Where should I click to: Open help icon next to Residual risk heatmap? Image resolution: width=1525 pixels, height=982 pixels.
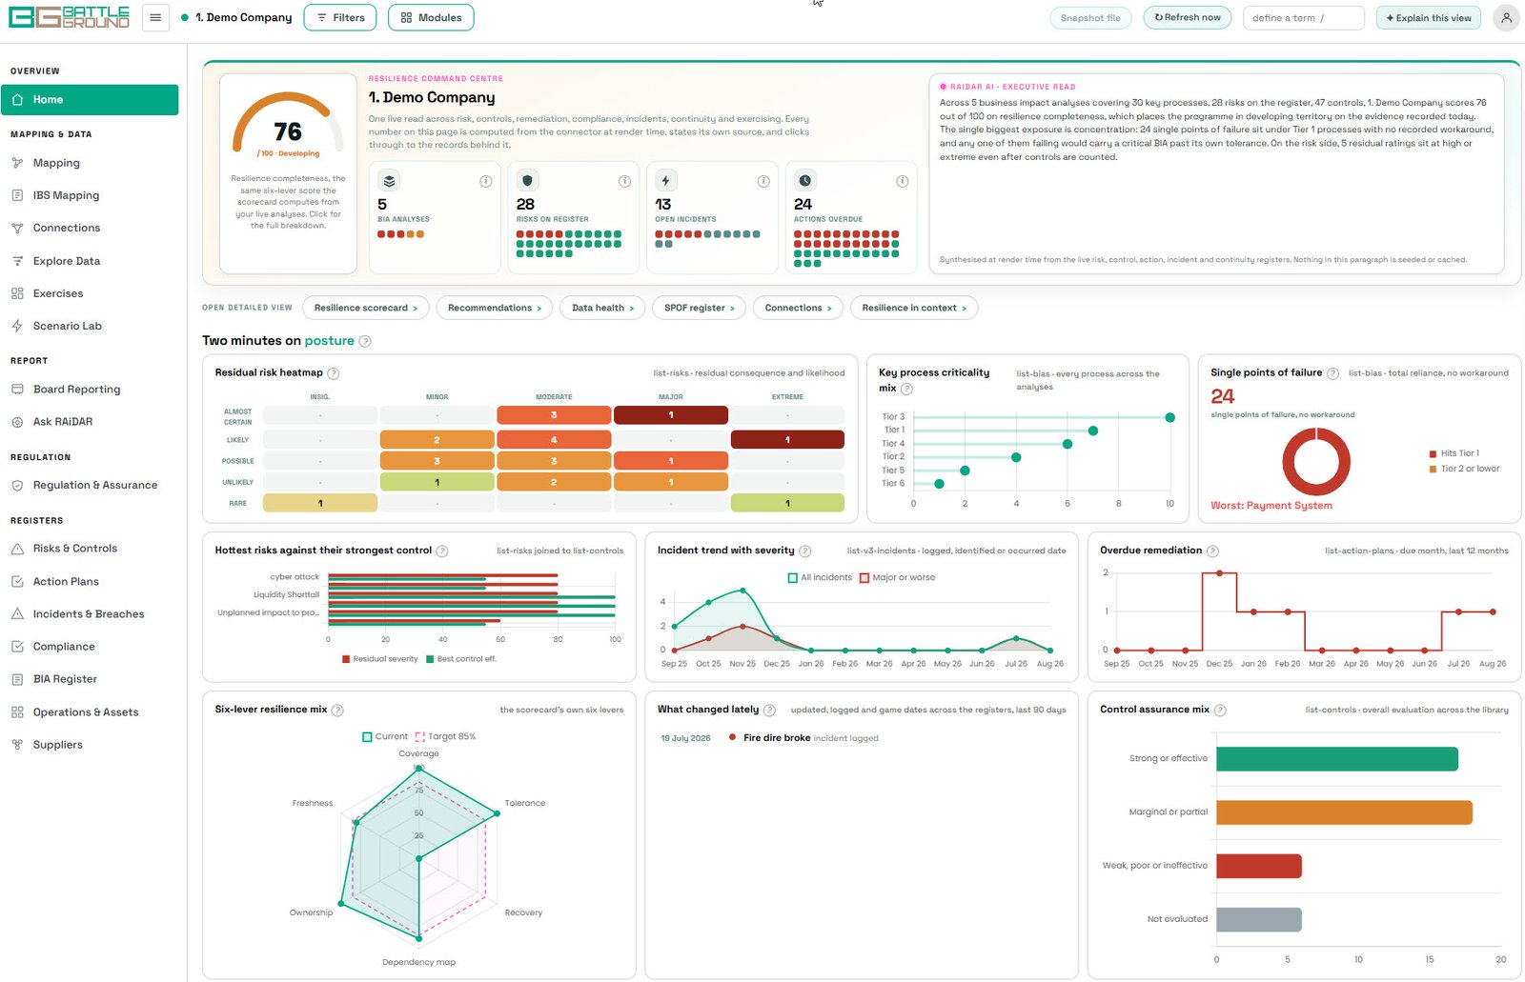pos(334,373)
